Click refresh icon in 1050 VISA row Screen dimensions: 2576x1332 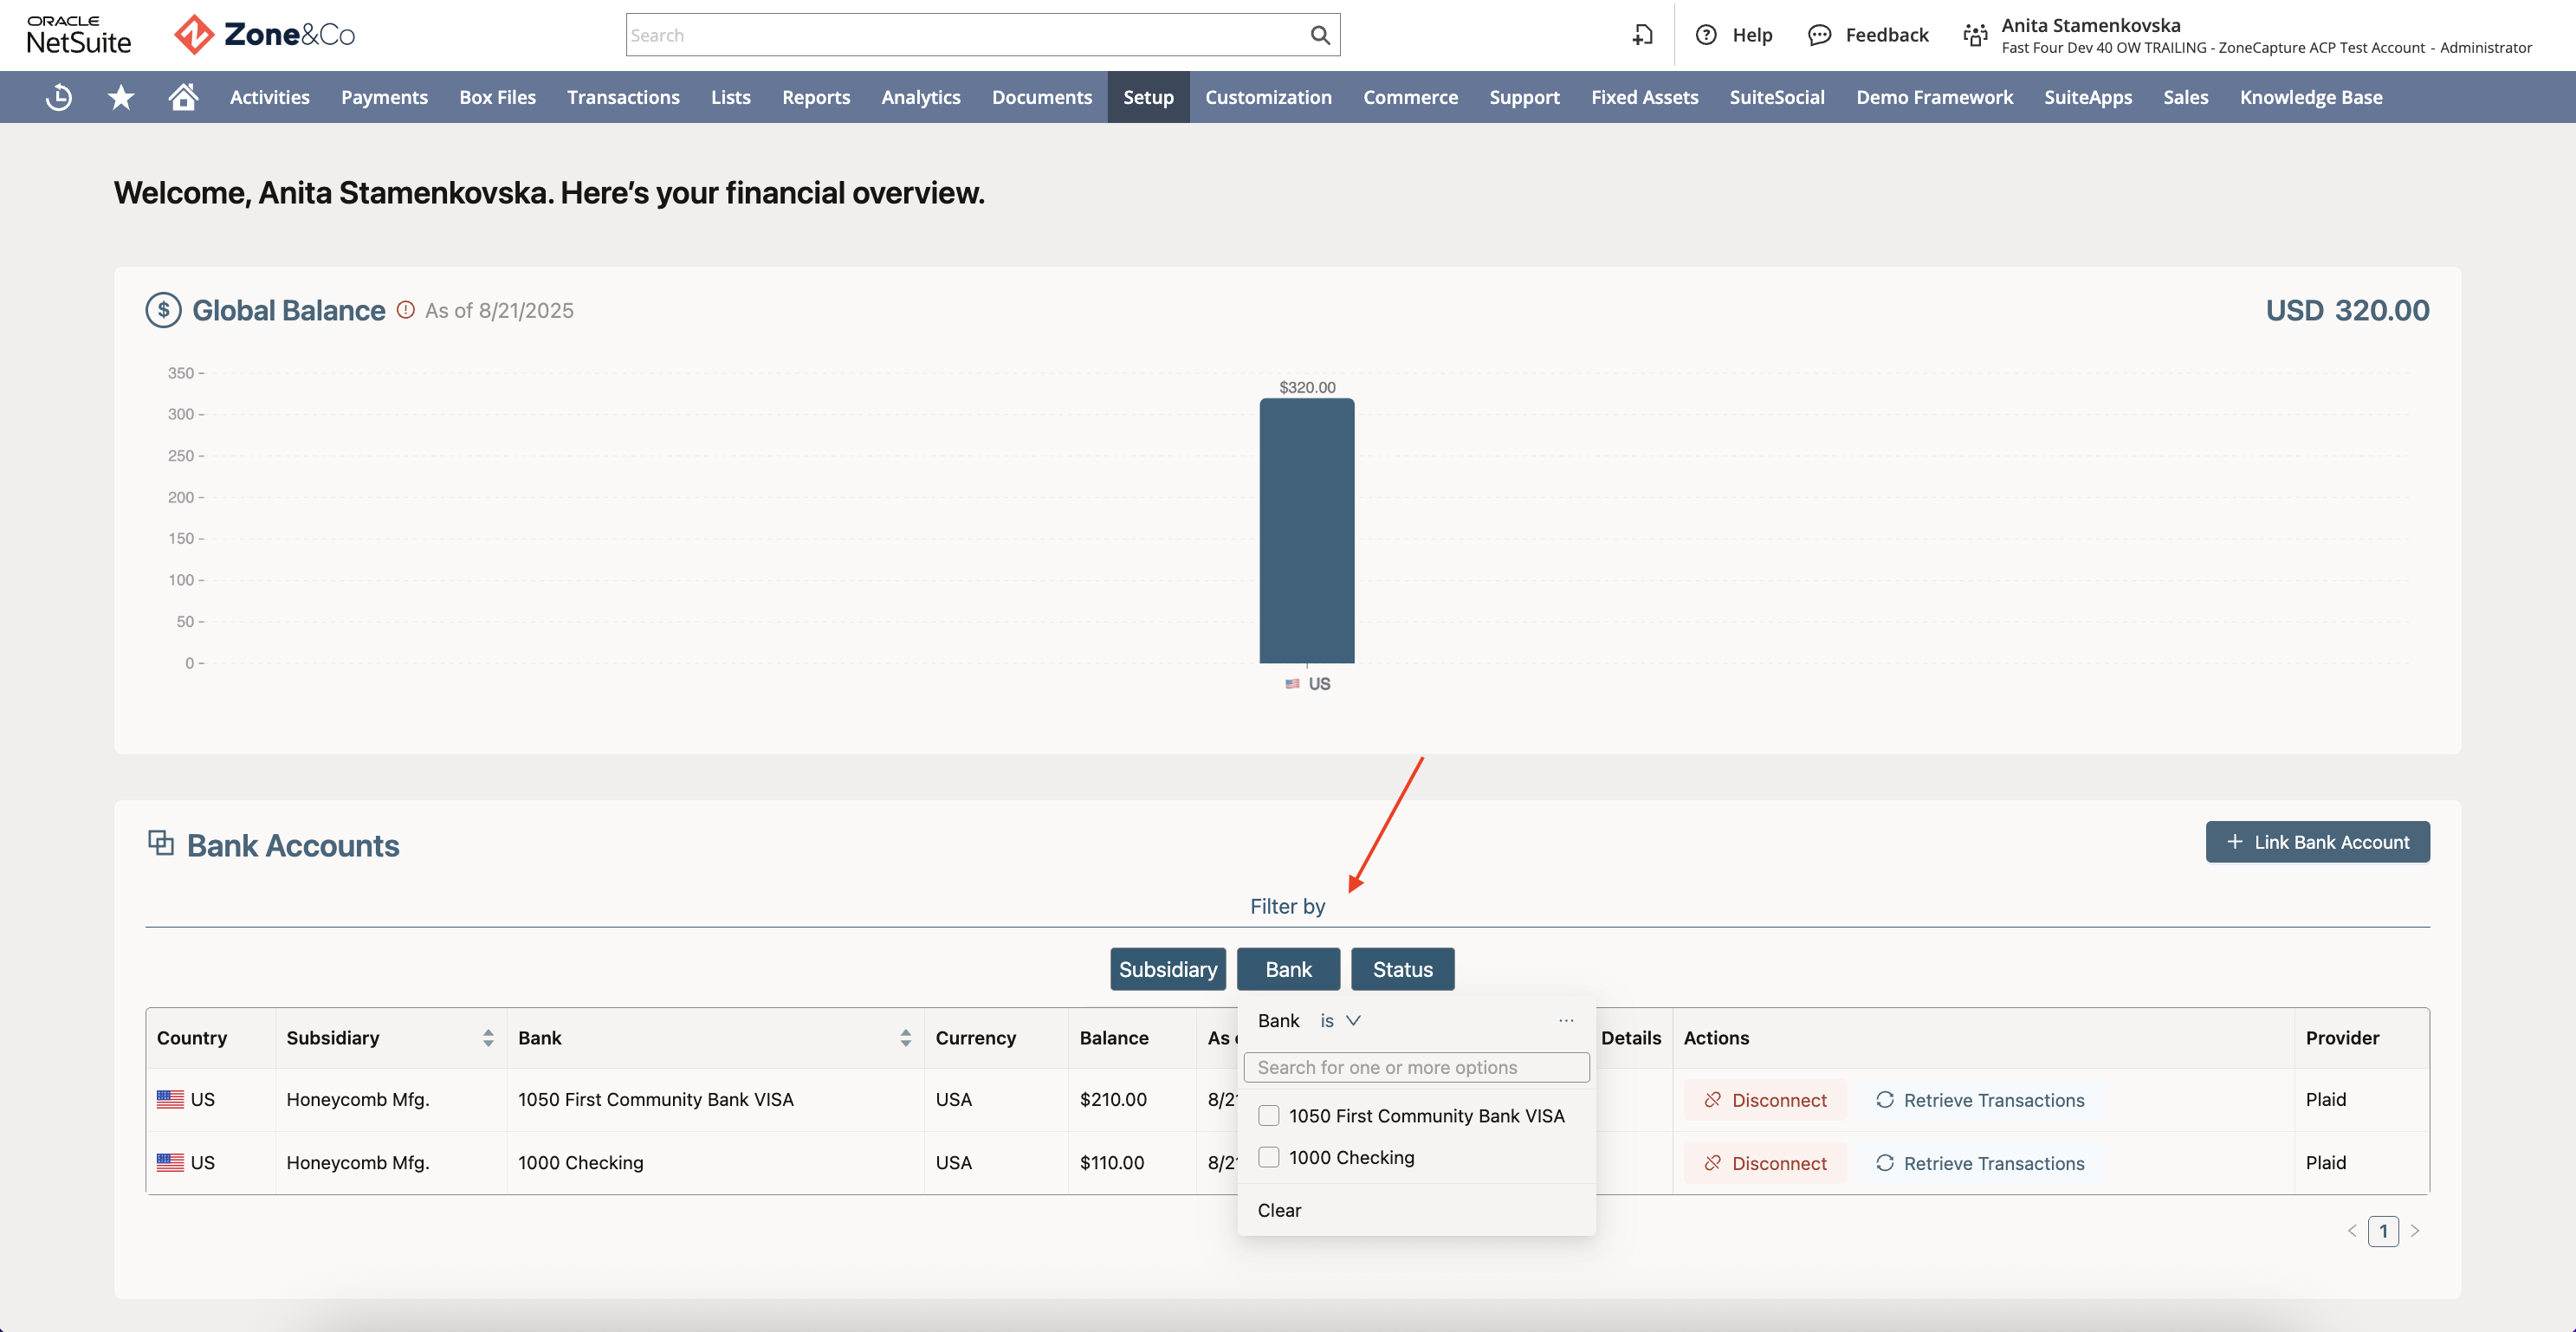click(x=1885, y=1100)
